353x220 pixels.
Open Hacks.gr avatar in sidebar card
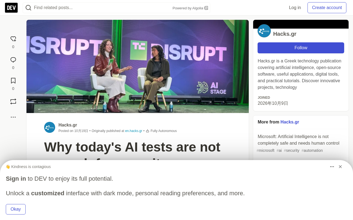click(264, 31)
